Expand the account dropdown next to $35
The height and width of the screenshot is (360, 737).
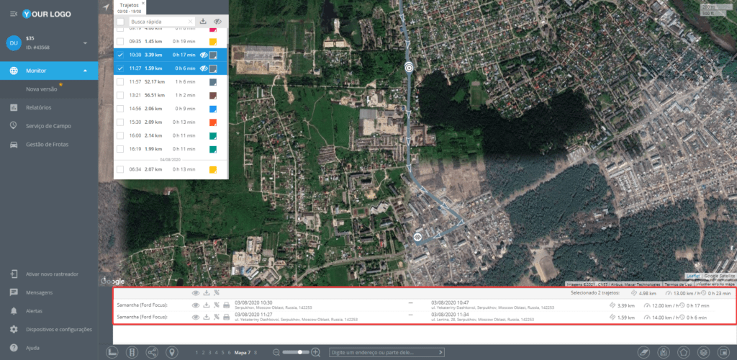[86, 43]
